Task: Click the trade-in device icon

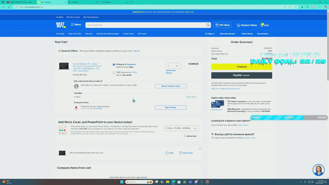Action: click(76, 86)
